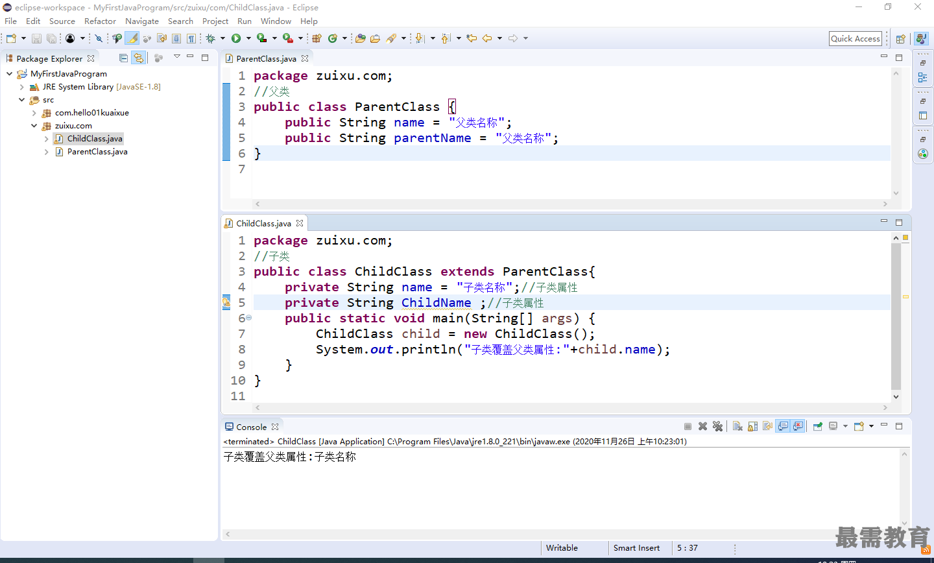Expand ParentClass.java in Package Explorer
The width and height of the screenshot is (934, 563).
click(46, 152)
